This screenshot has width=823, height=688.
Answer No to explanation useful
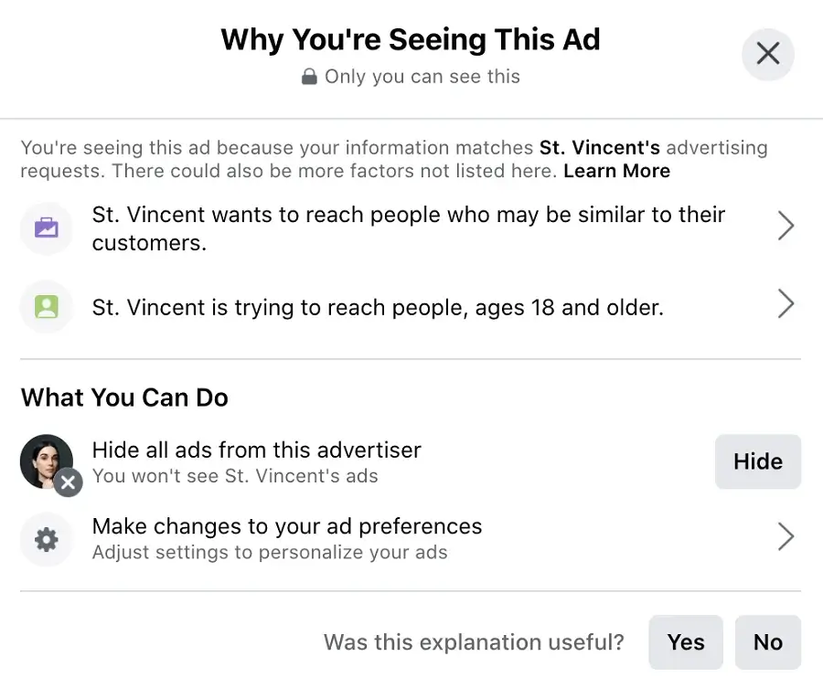(768, 642)
